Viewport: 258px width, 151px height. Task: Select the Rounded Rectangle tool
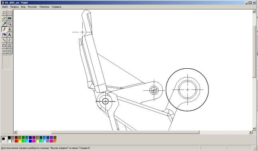tap(10, 51)
